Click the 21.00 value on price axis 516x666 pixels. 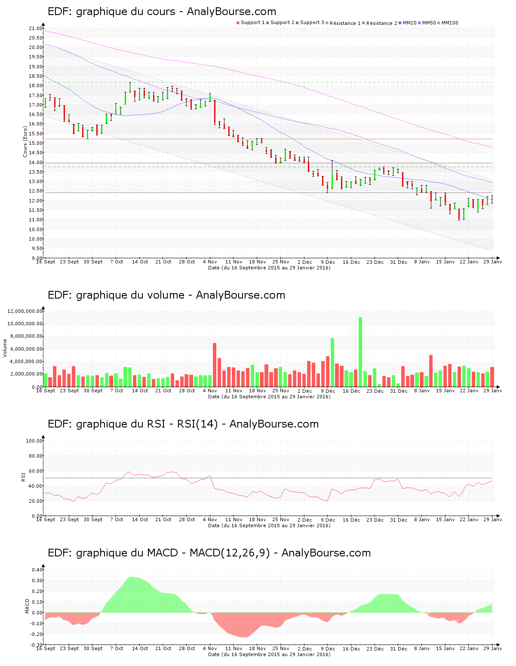coord(36,28)
